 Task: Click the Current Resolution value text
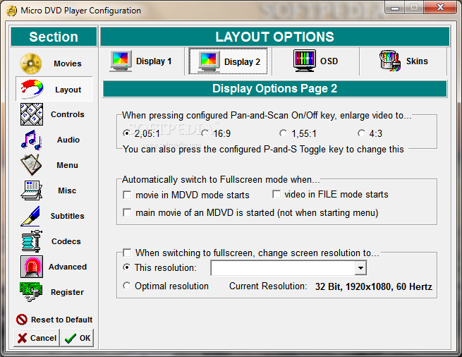pos(374,286)
